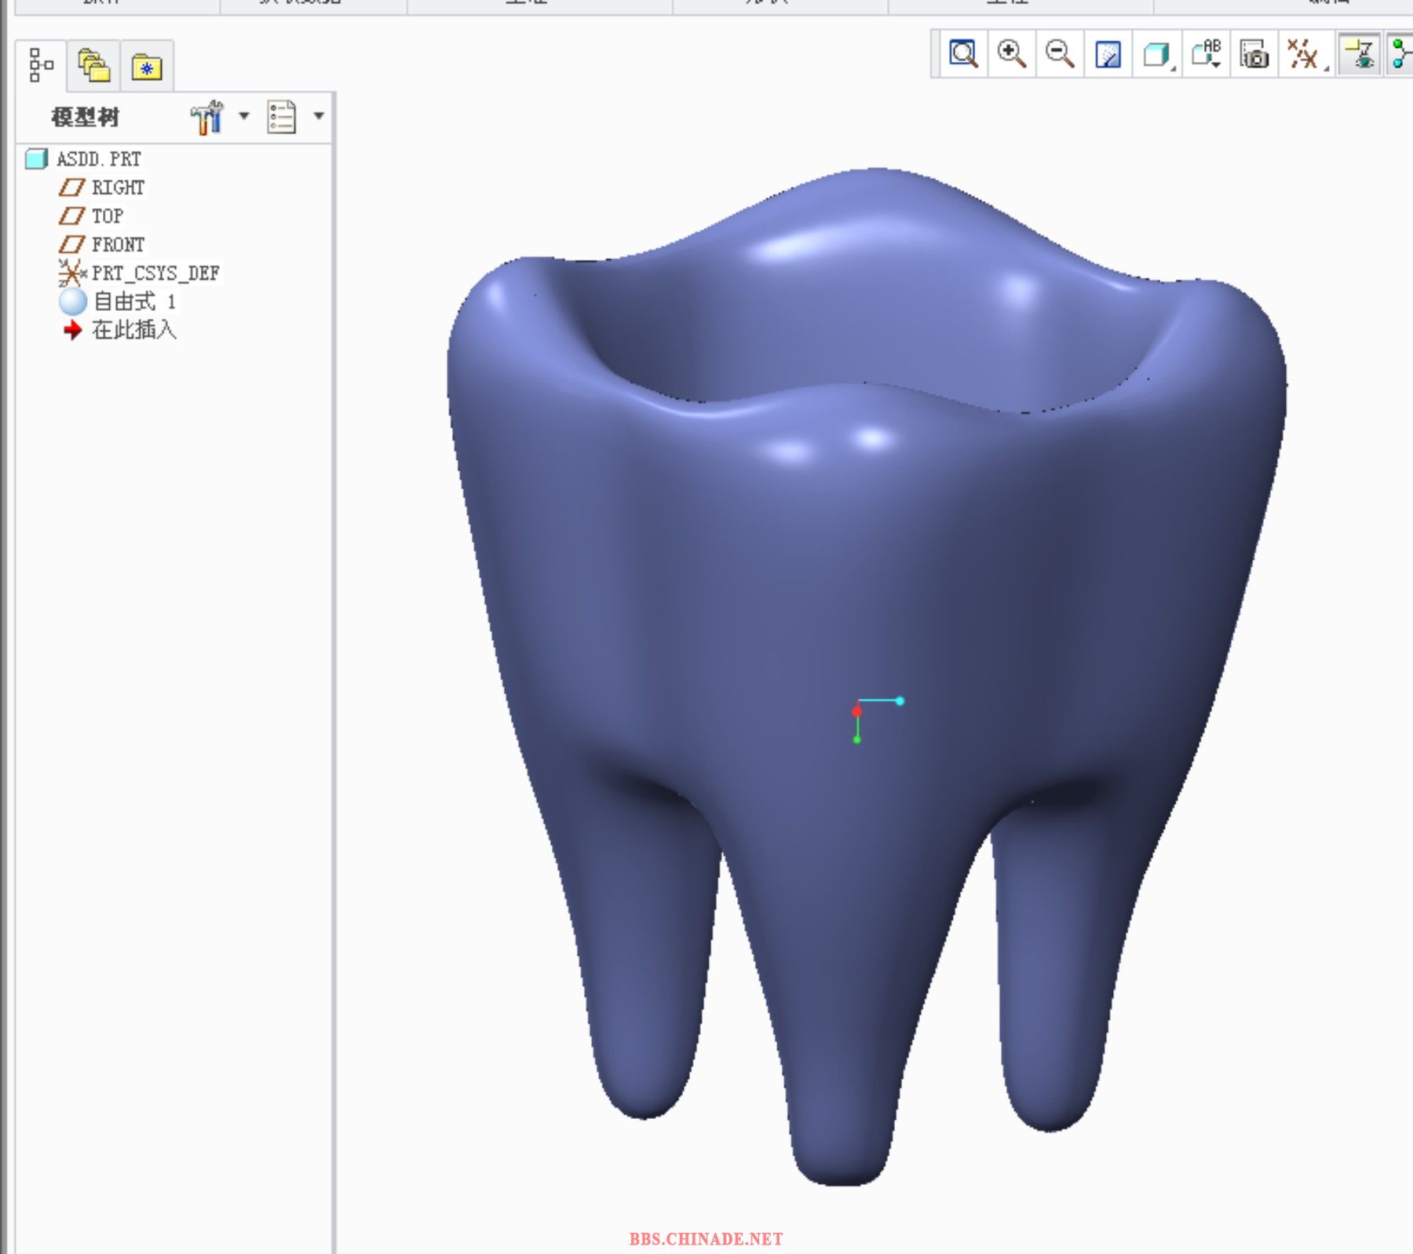This screenshot has width=1413, height=1254.
Task: Open the datum display filters icon
Action: (x=1304, y=53)
